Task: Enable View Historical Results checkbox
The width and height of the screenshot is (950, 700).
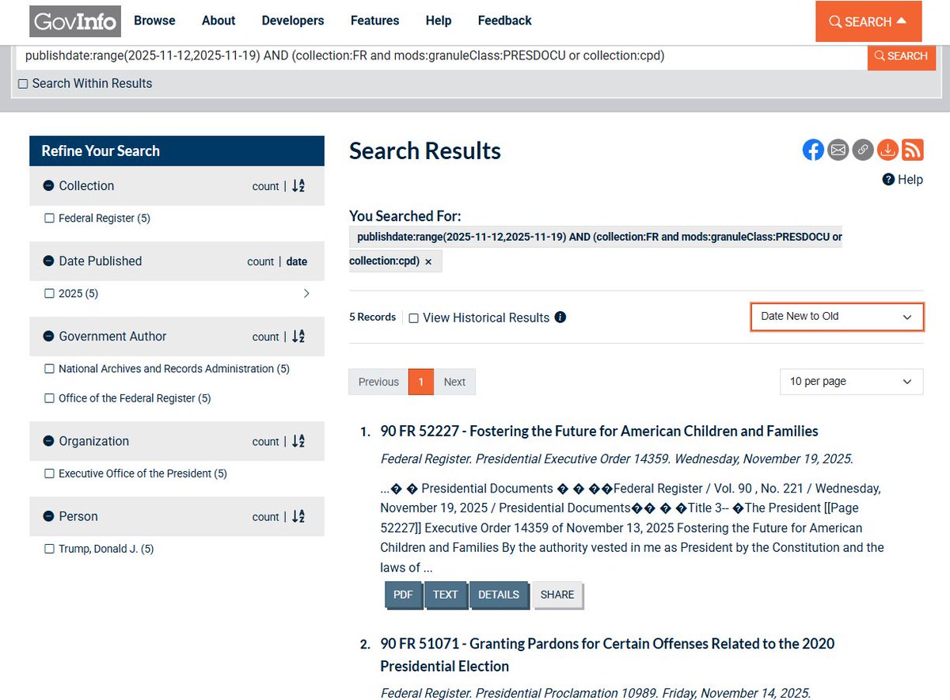Action: (x=413, y=318)
